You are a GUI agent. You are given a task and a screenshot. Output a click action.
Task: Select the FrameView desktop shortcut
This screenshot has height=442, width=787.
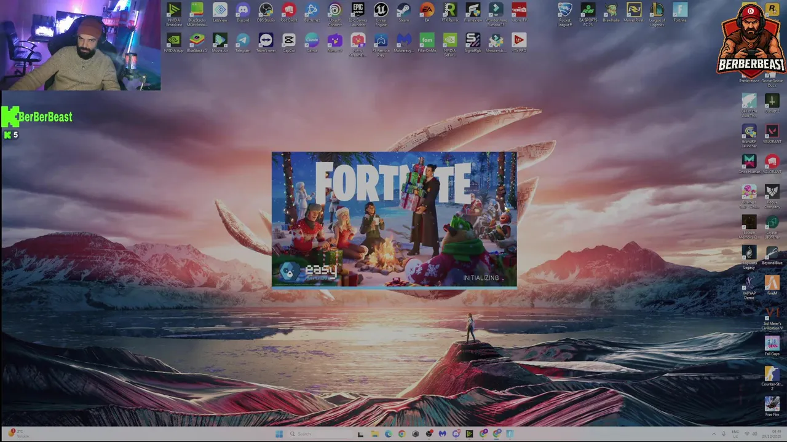pos(473,13)
